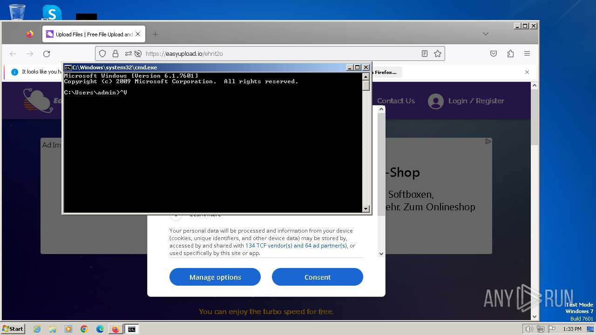This screenshot has width=596, height=335.
Task: Click the Manage options button
Action: (x=215, y=277)
